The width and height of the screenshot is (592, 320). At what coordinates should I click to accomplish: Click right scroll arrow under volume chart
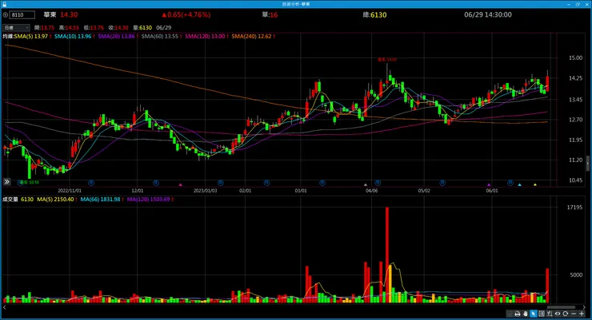584,307
